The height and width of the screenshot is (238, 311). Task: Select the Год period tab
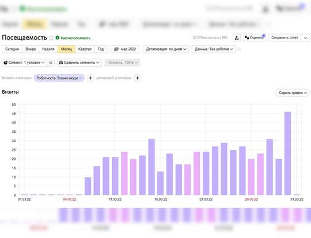101,49
